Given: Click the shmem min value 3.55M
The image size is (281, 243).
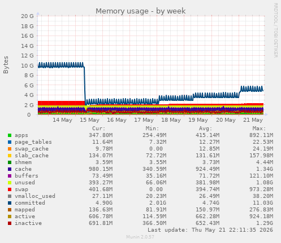Looking at the screenshot, I should 157,162.
